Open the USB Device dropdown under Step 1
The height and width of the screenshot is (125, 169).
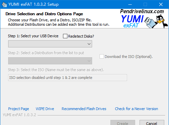[50, 44]
